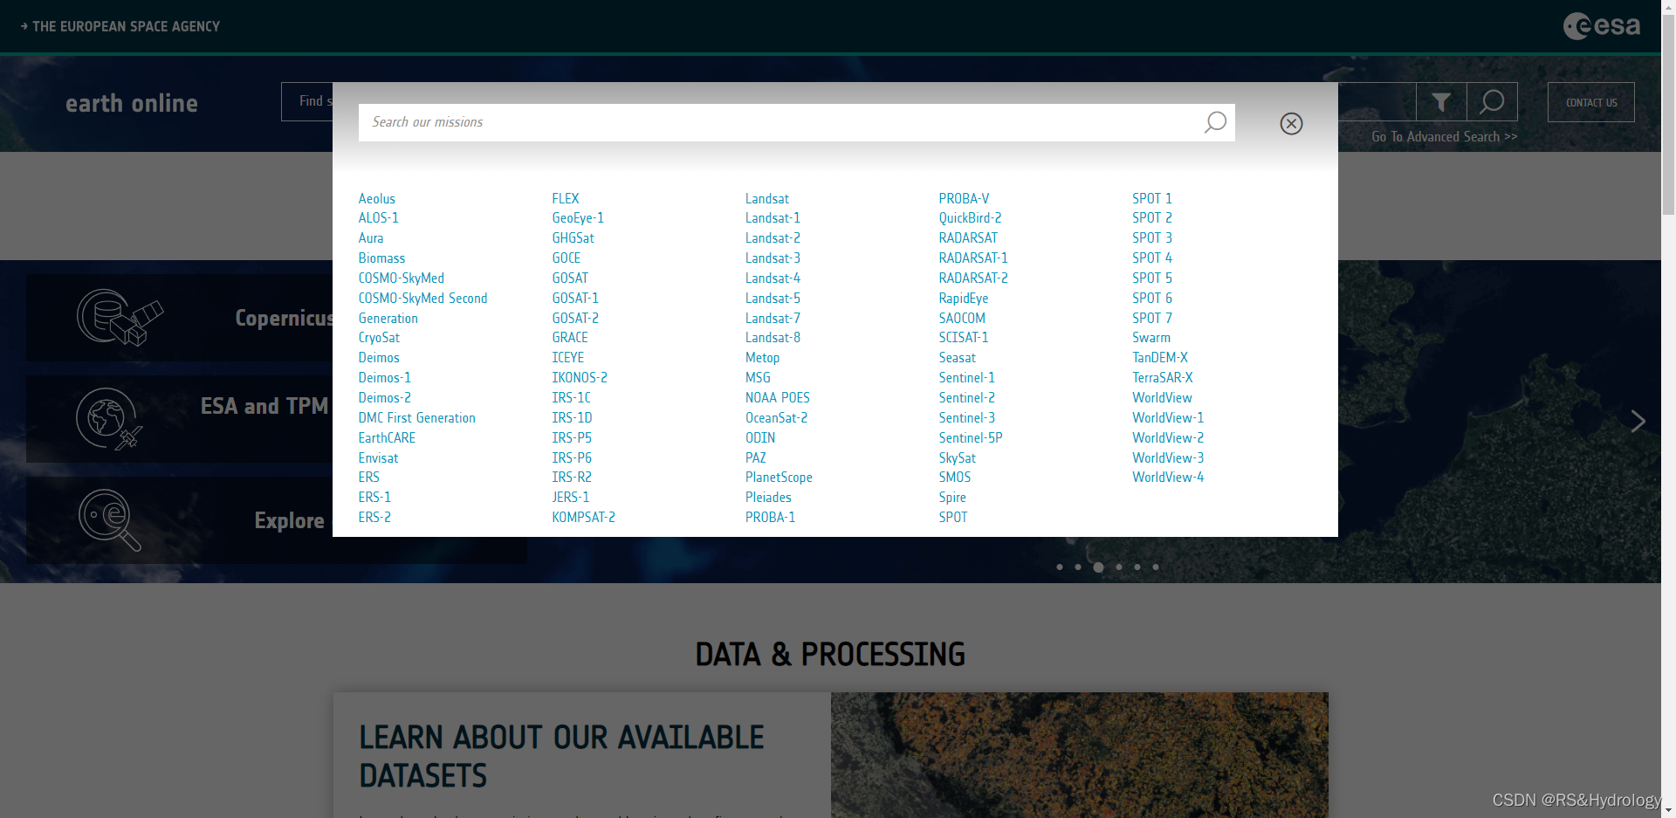Open the Pleiades mission
The image size is (1676, 818).
point(768,498)
